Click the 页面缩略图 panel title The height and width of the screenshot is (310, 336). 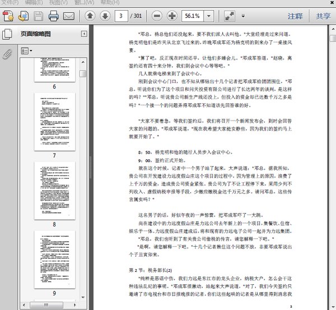[x=36, y=34]
